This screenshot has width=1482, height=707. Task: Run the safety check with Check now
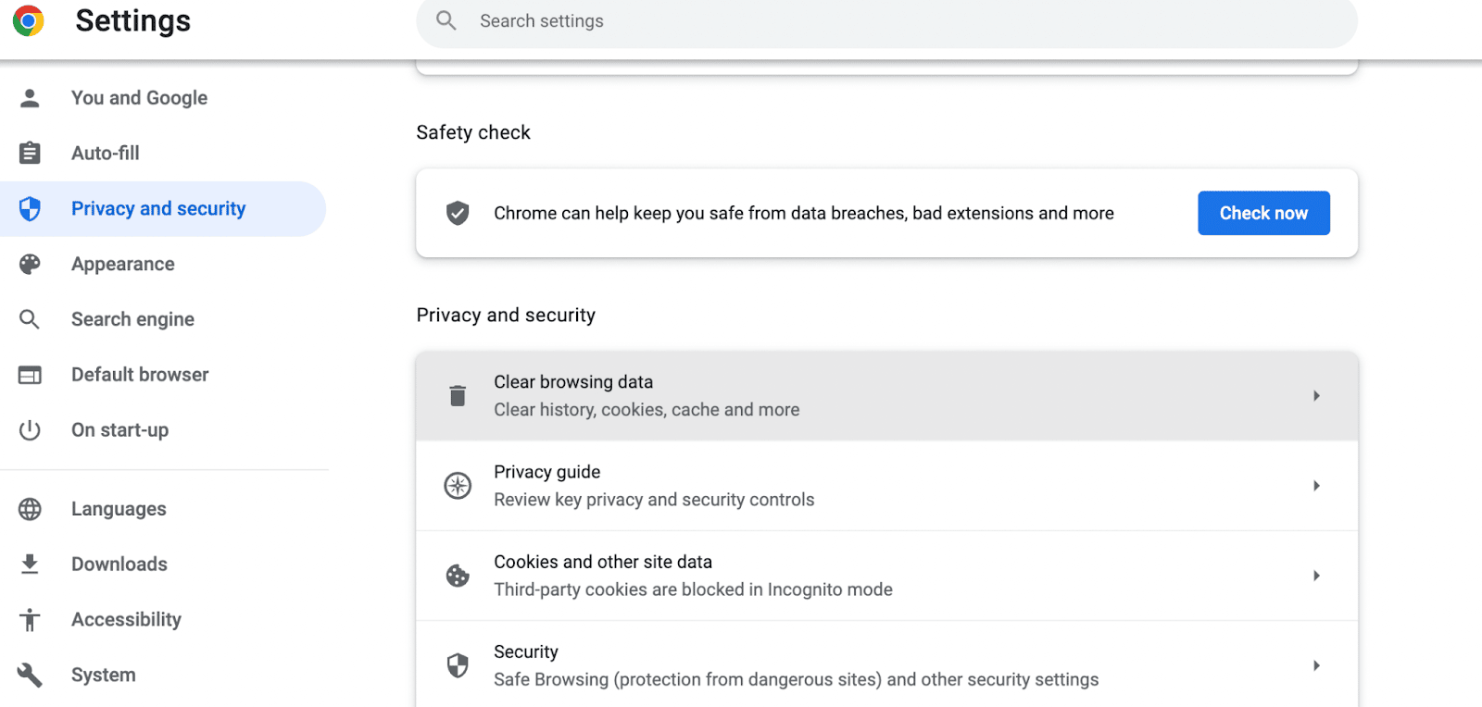(1263, 213)
